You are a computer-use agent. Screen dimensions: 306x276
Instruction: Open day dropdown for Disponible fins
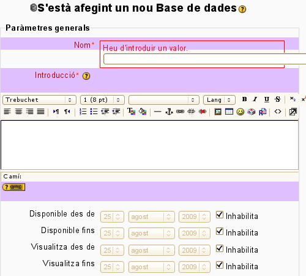(x=112, y=233)
